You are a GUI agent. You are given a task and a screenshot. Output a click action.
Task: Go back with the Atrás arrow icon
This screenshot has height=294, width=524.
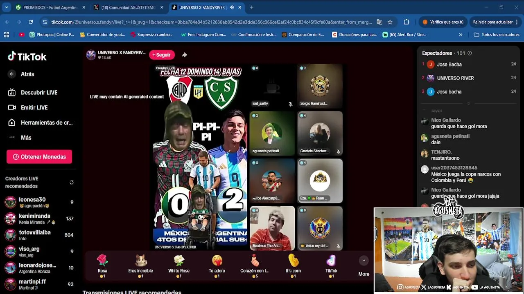pos(12,74)
